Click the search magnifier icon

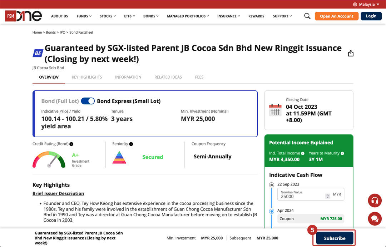[x=307, y=16]
